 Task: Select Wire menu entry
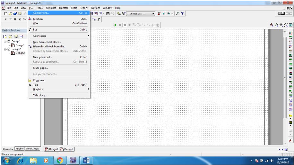58,24
